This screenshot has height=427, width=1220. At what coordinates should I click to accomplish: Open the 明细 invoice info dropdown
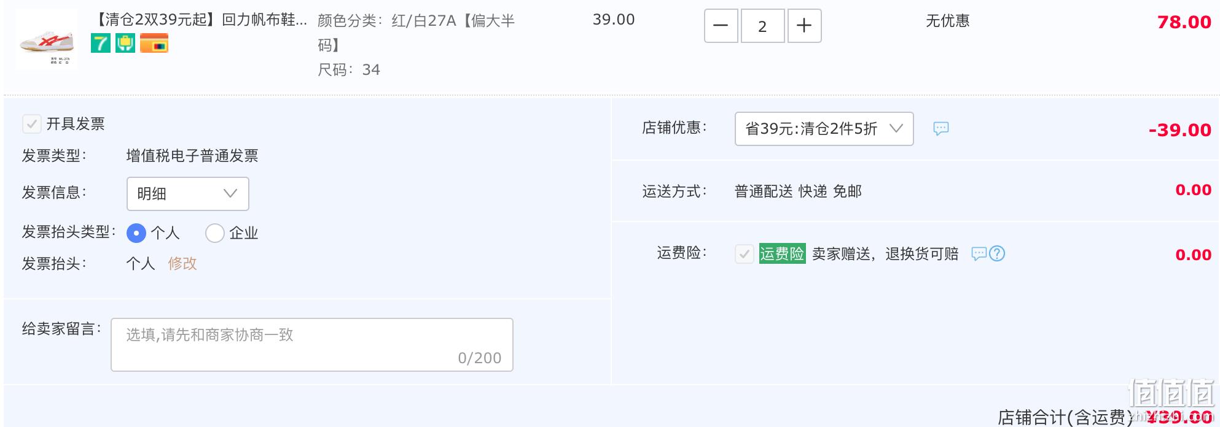click(x=187, y=194)
